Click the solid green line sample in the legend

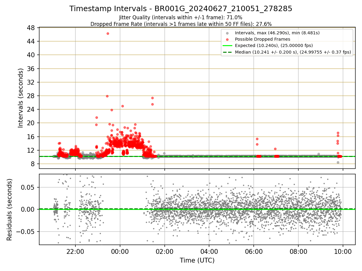(x=227, y=46)
